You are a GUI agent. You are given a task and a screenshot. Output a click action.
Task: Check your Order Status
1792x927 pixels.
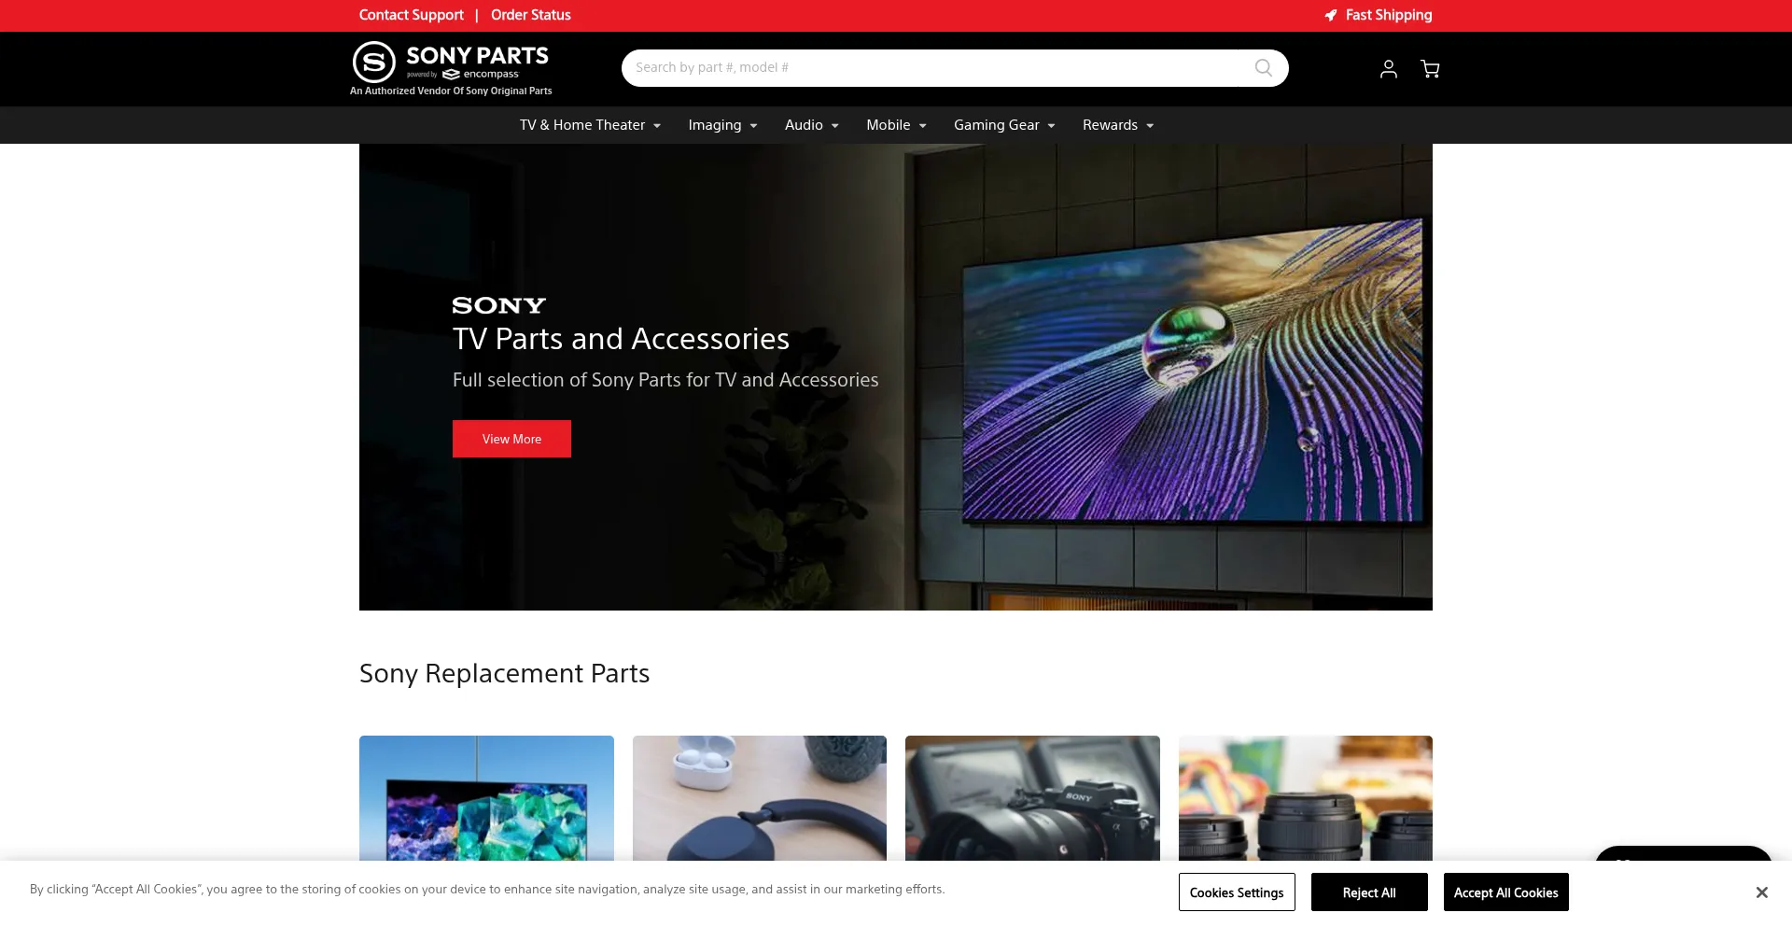[x=530, y=15]
